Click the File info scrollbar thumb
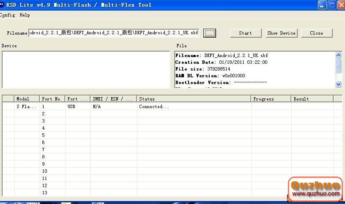 338,65
